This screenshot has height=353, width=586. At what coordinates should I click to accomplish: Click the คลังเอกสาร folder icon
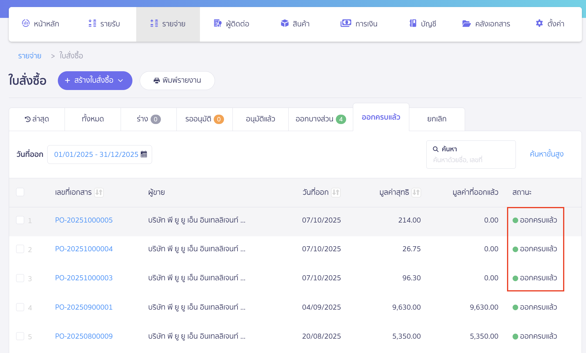pos(466,23)
